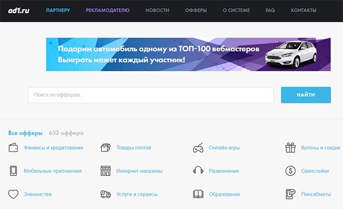Open the Свипстейки category link
The height and width of the screenshot is (209, 343).
click(x=315, y=171)
